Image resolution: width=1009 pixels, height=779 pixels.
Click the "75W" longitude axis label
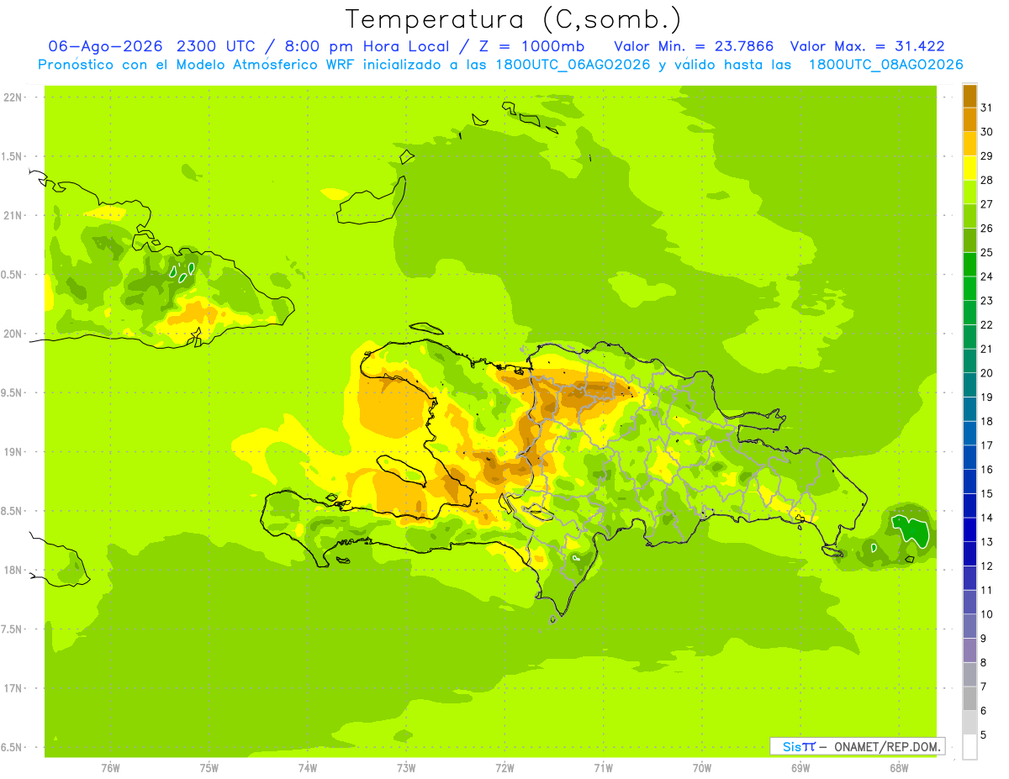tap(209, 768)
